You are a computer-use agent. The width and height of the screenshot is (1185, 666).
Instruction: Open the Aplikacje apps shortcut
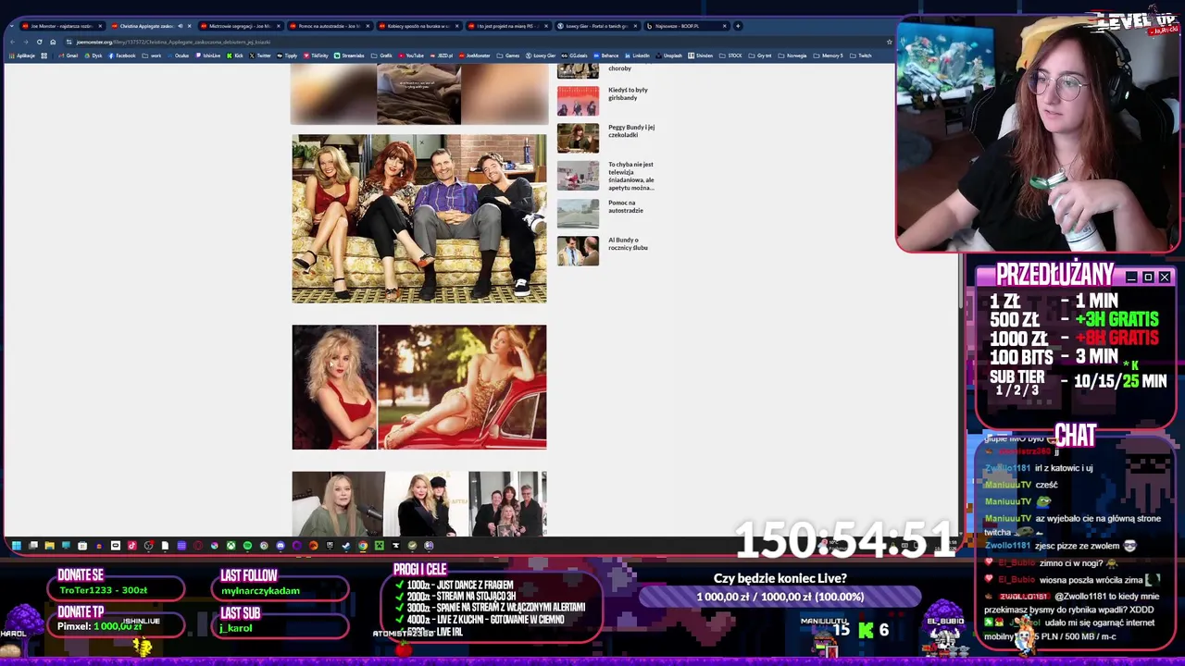22,55
